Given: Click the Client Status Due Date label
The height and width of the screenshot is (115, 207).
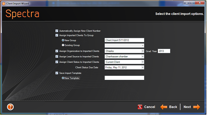Looking at the screenshot, I should click(x=87, y=68).
